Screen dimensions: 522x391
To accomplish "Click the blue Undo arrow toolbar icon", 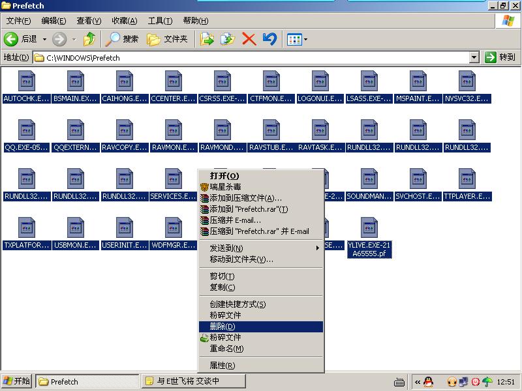I will [269, 39].
